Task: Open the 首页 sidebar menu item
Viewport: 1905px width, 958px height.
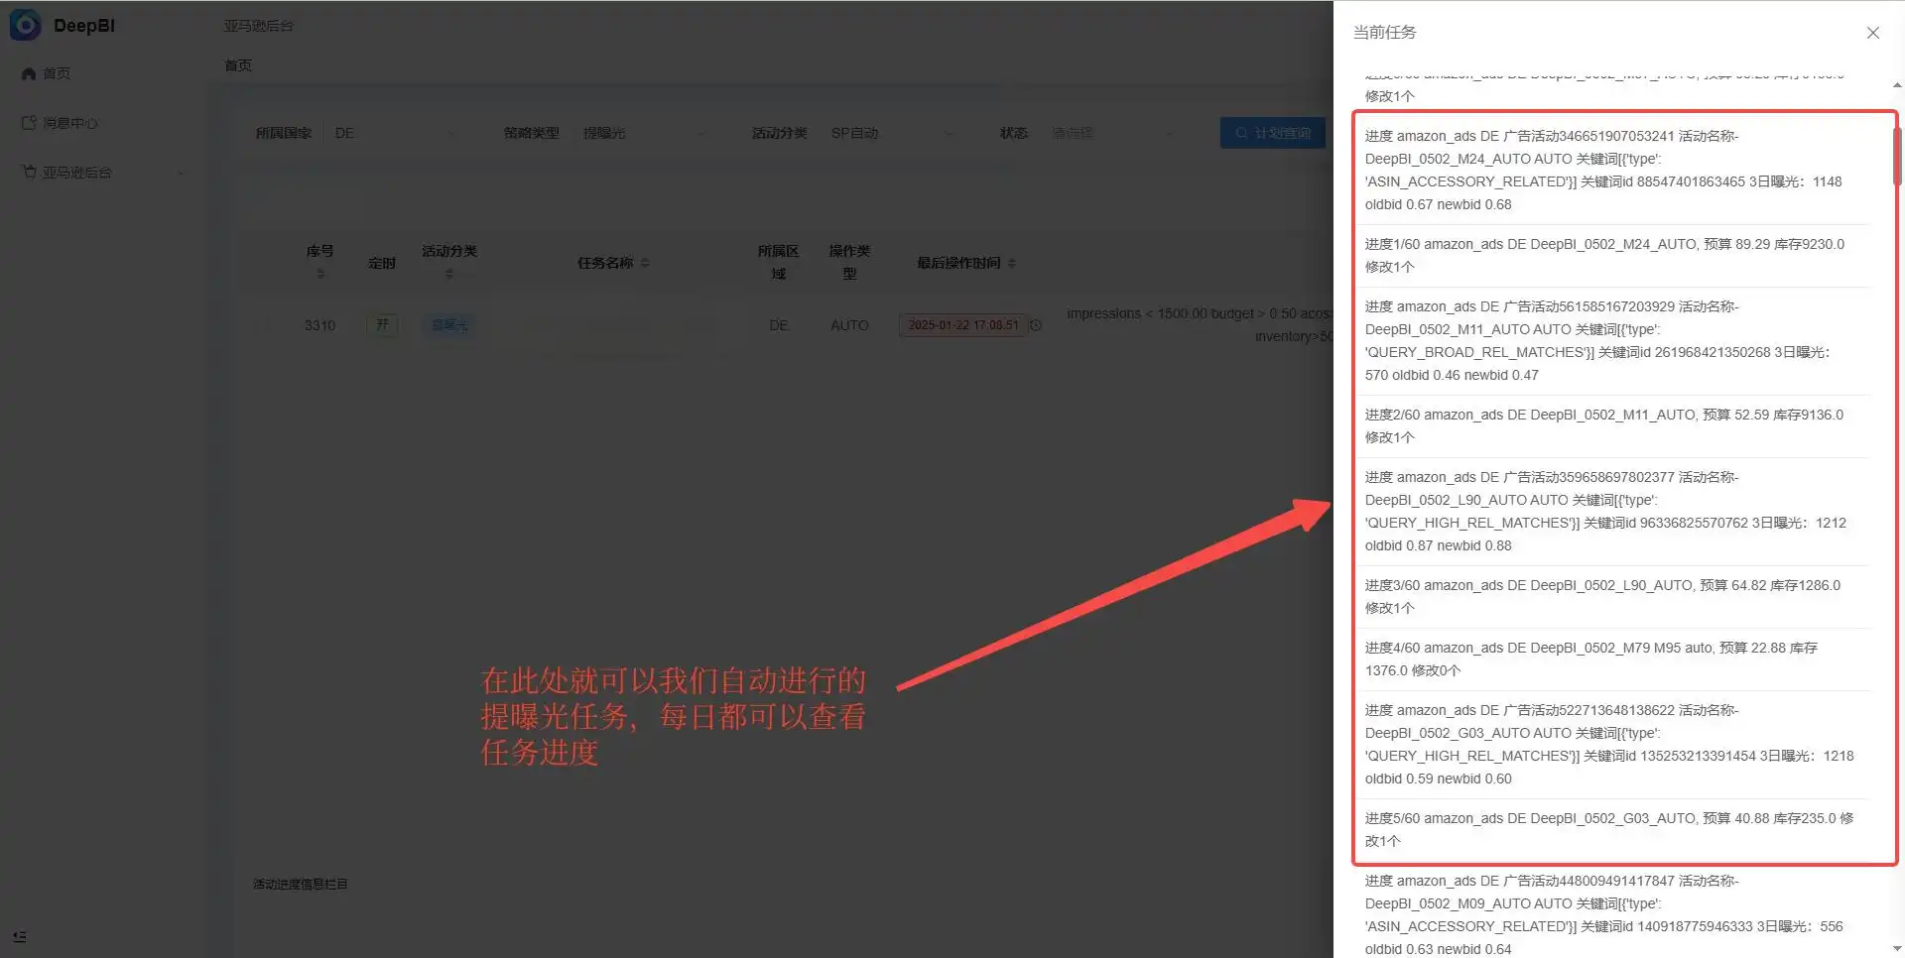Action: click(x=103, y=73)
